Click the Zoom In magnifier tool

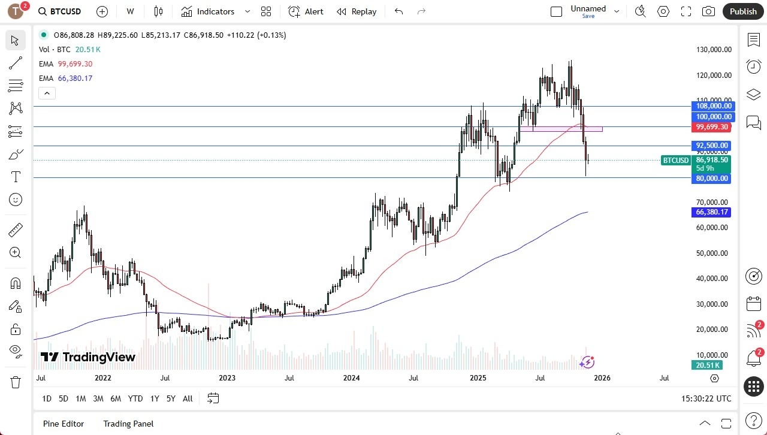coord(15,252)
